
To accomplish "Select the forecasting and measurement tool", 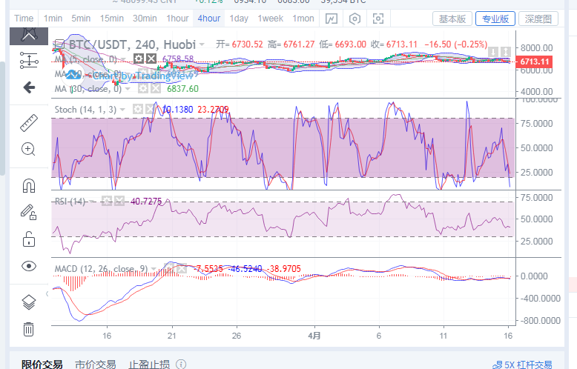I will [29, 60].
